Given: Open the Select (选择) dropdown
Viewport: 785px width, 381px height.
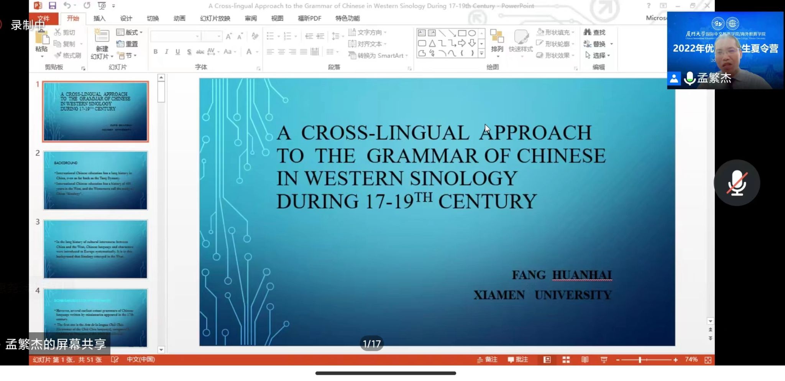Looking at the screenshot, I should 598,56.
